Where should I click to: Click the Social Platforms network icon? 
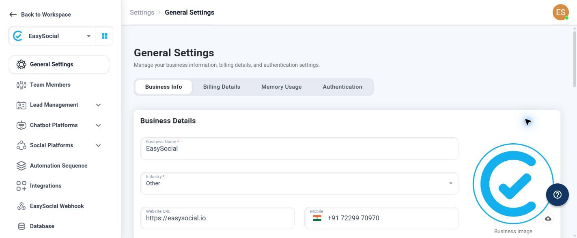pos(21,145)
